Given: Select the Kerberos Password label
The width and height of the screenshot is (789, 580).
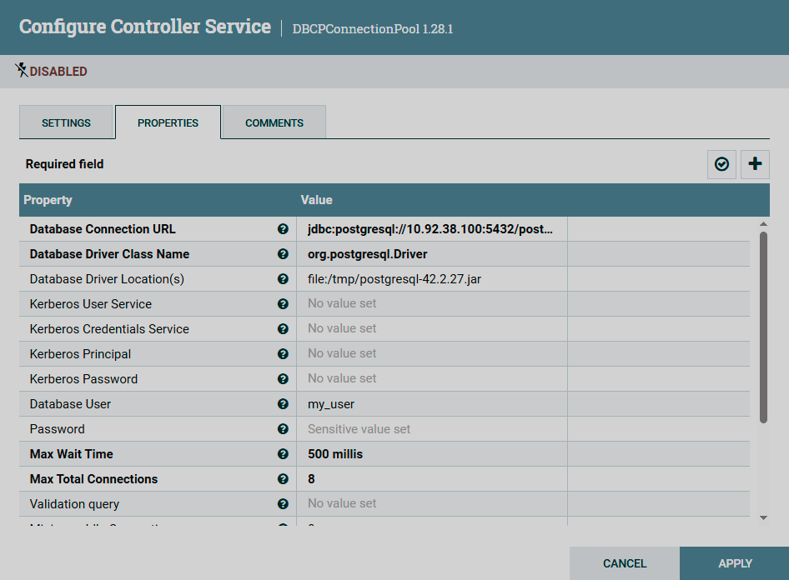Looking at the screenshot, I should tap(83, 379).
